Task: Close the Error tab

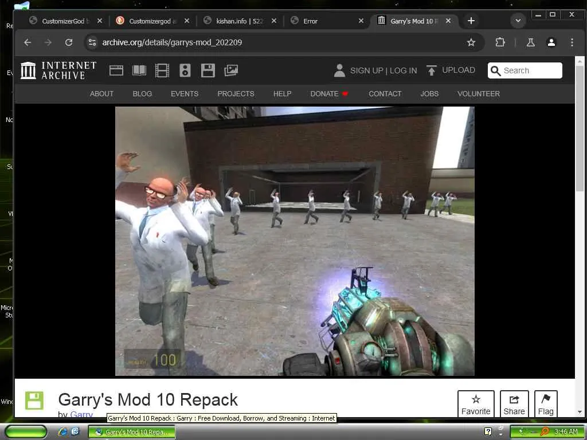Action: click(x=361, y=21)
